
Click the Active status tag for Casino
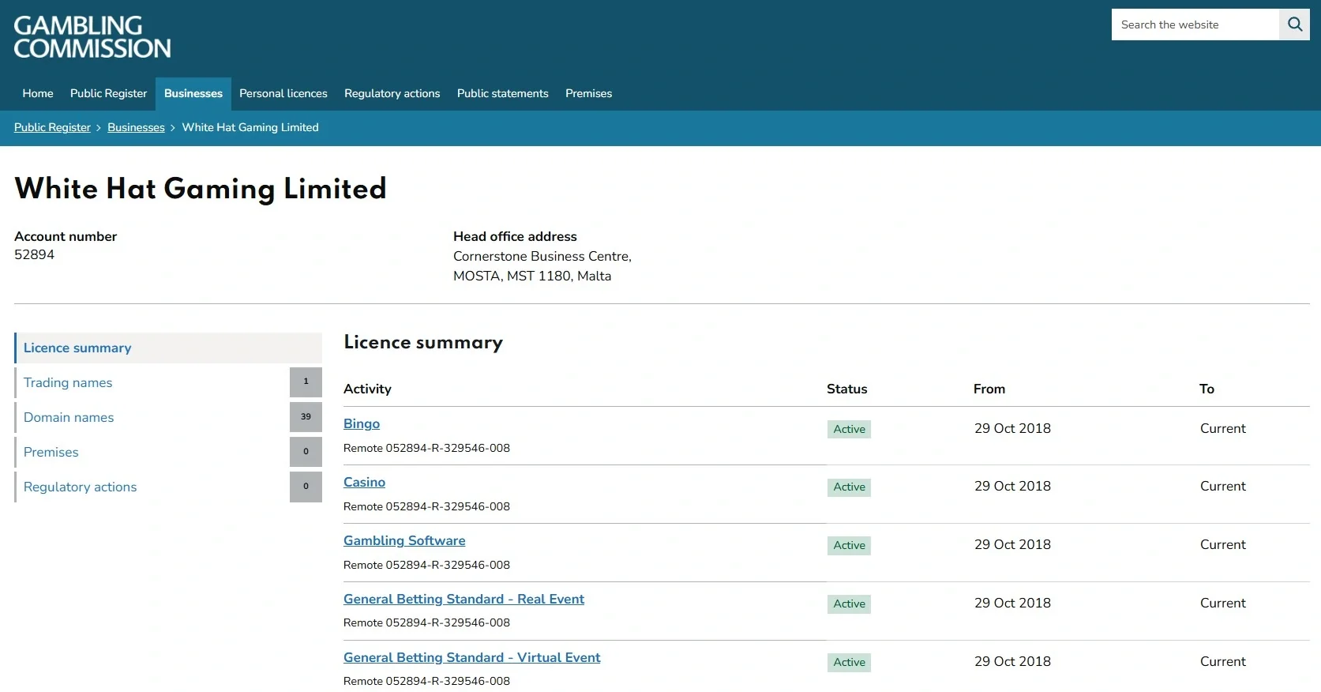849,487
